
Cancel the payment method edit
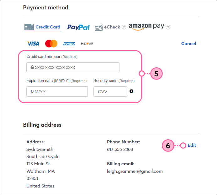pos(188,44)
